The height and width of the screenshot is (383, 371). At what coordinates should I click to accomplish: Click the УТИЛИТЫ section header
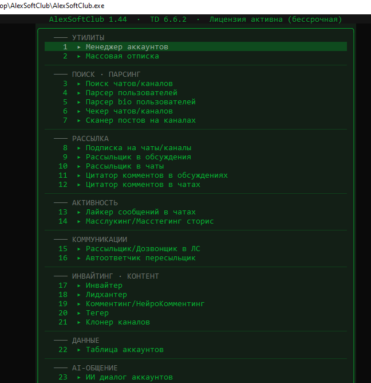tap(88, 38)
